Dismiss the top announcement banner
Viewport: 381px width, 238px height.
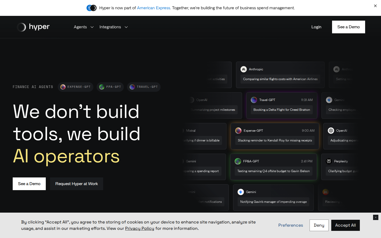click(x=375, y=6)
